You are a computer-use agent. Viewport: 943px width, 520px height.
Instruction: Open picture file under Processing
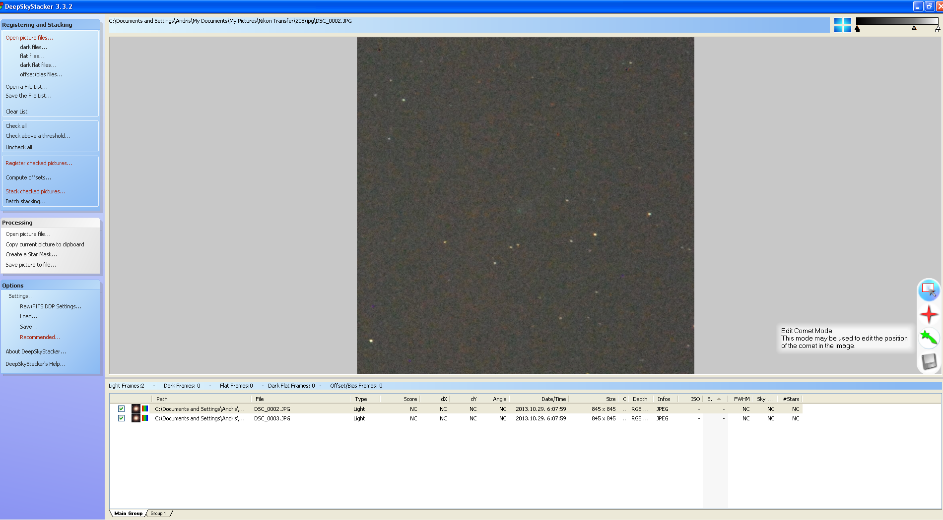pyautogui.click(x=28, y=234)
